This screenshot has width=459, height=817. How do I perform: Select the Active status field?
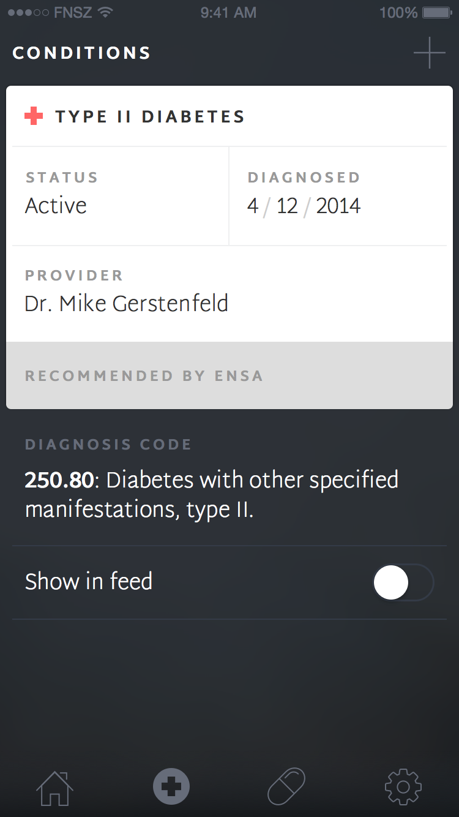[x=56, y=206]
